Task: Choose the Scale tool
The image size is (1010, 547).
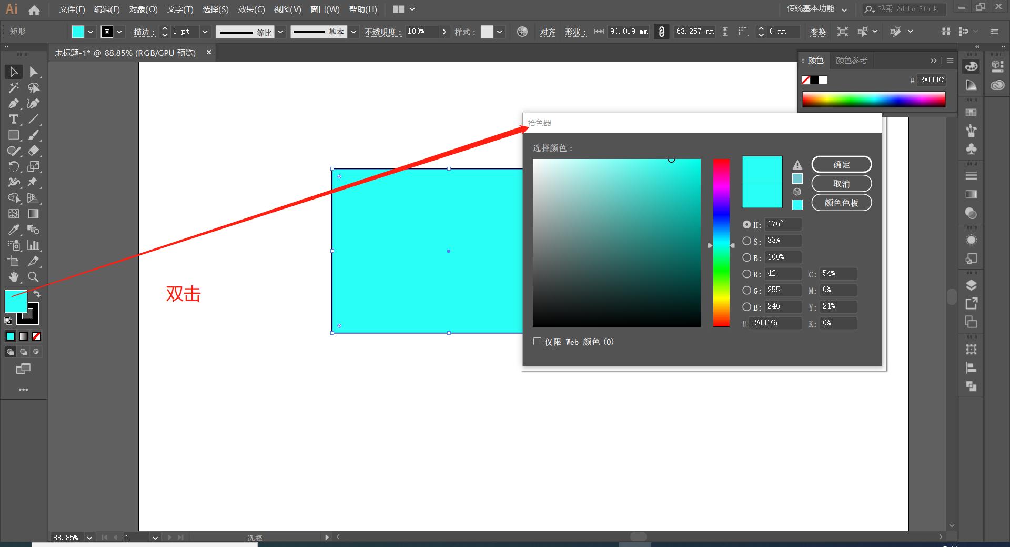Action: point(34,166)
